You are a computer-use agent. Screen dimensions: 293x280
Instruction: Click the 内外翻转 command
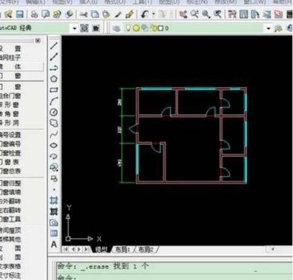click(x=10, y=201)
